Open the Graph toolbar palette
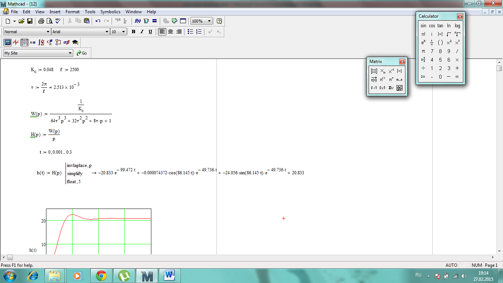 (16, 42)
